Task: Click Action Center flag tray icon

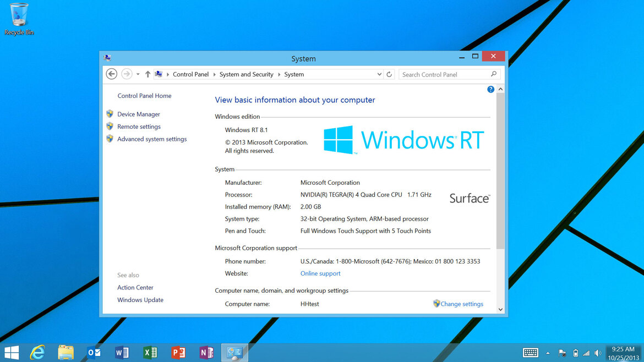Action: 563,353
